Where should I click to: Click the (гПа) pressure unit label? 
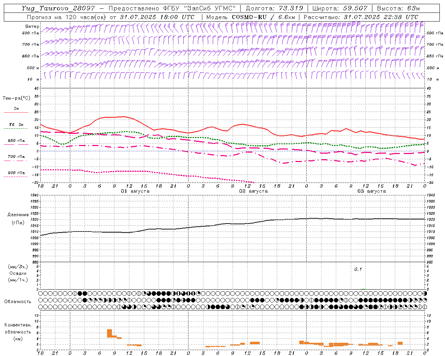click(x=18, y=222)
